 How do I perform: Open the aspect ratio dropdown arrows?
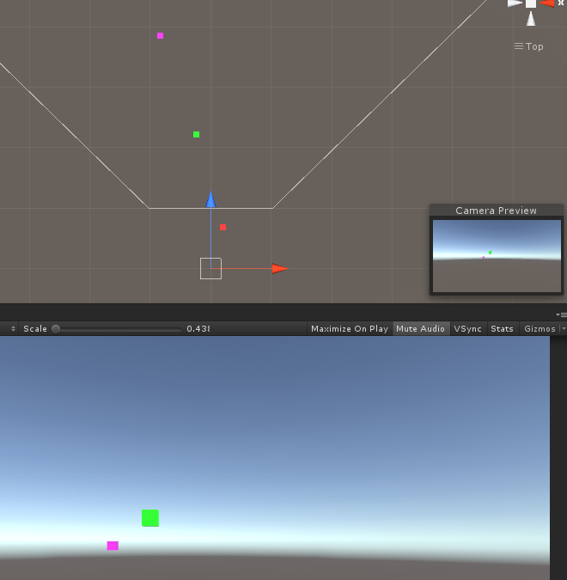(x=13, y=328)
